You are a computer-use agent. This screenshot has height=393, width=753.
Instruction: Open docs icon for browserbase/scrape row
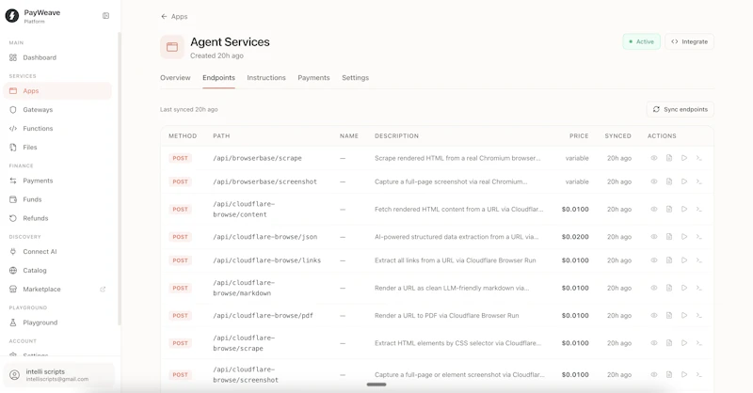coord(669,158)
